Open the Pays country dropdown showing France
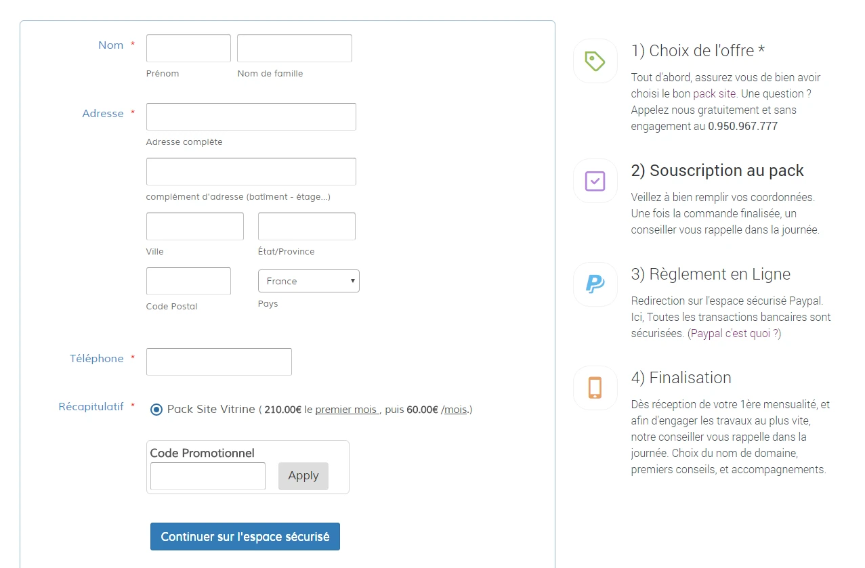Viewport: 865px width, 568px height. tap(308, 280)
